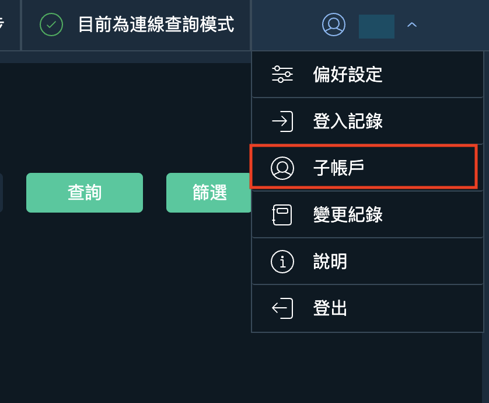Open 變更紀錄 change log entry
489x403 pixels.
click(368, 215)
